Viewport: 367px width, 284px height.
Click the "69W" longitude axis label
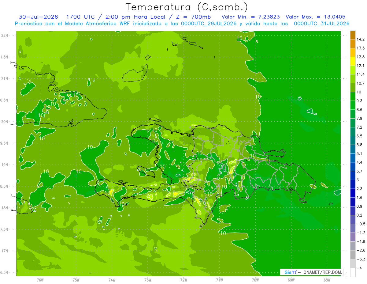click(291, 280)
